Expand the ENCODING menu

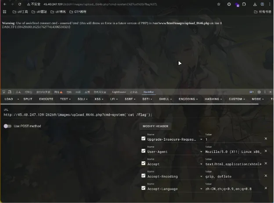188,99
